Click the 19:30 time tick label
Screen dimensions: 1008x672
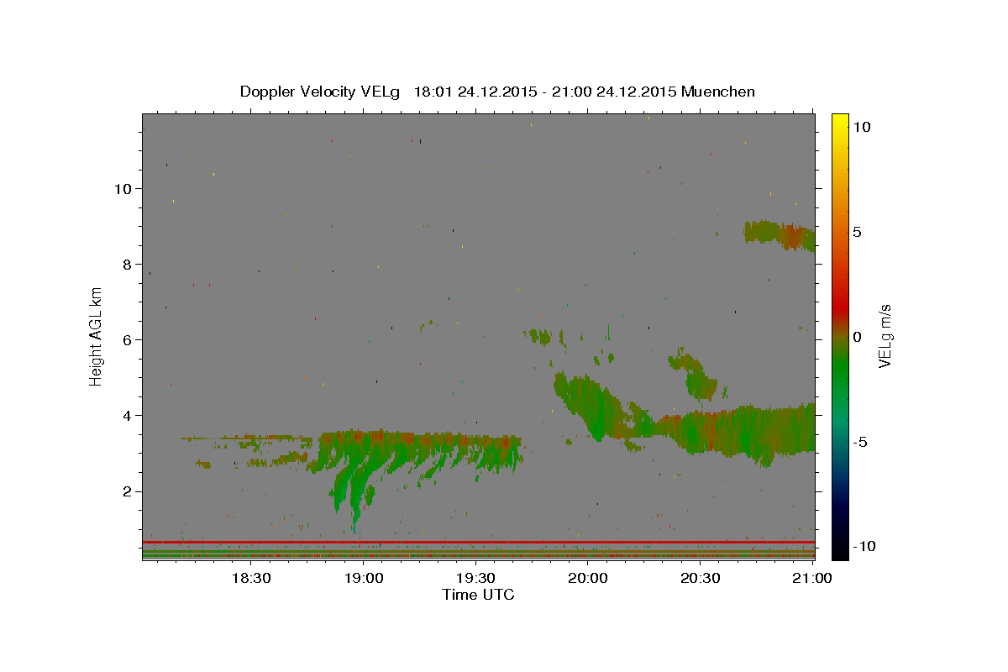pos(475,579)
